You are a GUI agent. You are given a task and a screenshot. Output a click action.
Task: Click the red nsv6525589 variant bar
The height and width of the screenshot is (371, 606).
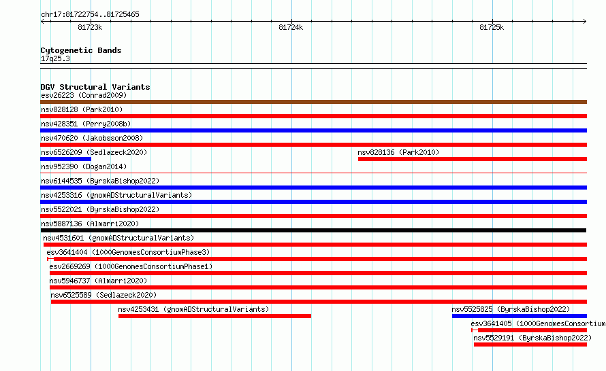[319, 302]
